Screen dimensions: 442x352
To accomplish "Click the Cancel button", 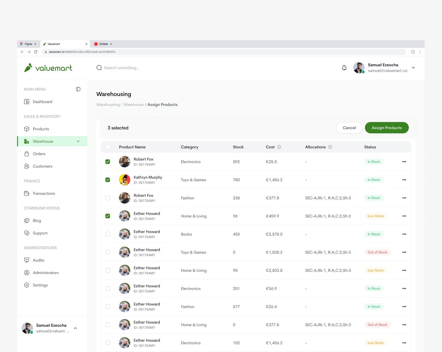I will coord(349,128).
